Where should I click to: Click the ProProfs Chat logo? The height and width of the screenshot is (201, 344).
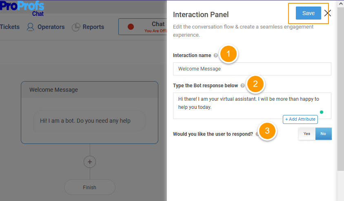point(22,8)
